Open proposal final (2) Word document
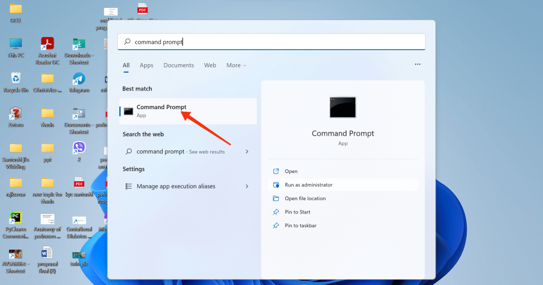Image resolution: width=543 pixels, height=285 pixels. (47, 260)
